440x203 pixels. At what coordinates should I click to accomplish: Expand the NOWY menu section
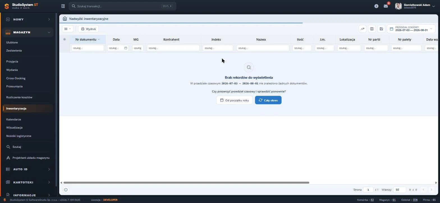click(28, 19)
